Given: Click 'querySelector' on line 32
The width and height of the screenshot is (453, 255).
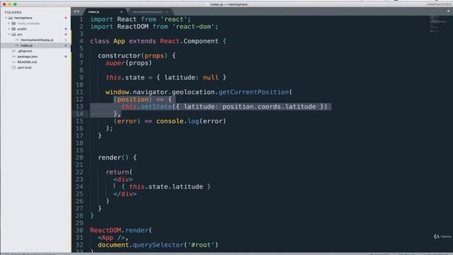Looking at the screenshot, I should [x=158, y=245].
